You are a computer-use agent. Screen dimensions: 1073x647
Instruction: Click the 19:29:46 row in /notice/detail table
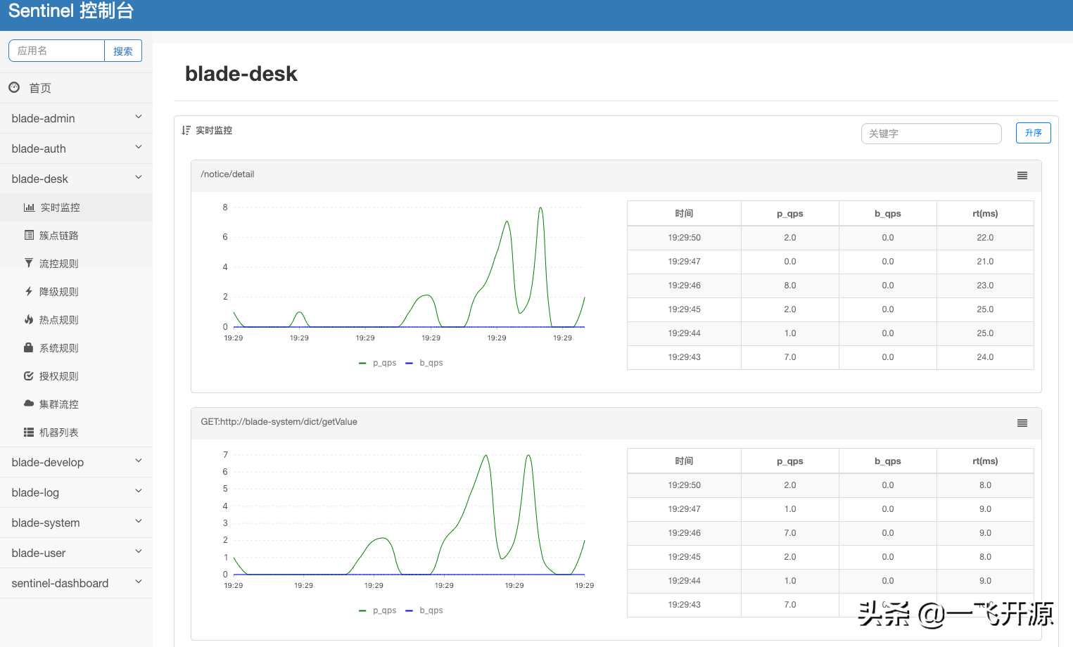(830, 286)
